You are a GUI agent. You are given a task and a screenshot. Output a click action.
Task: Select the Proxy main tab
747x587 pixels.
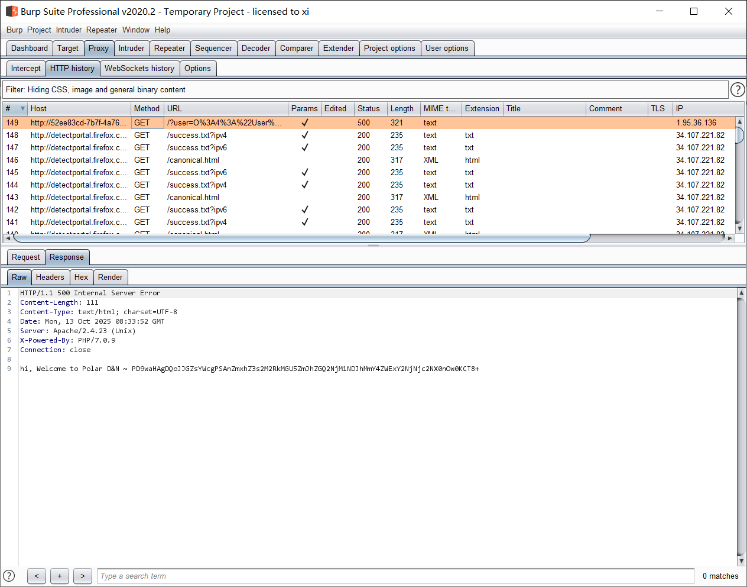click(x=99, y=49)
